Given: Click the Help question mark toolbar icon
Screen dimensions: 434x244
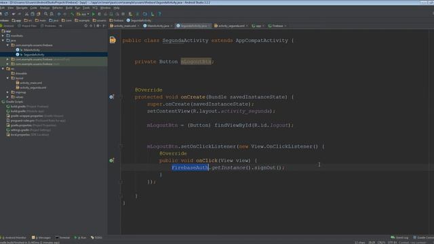Looking at the screenshot, I should [159, 14].
